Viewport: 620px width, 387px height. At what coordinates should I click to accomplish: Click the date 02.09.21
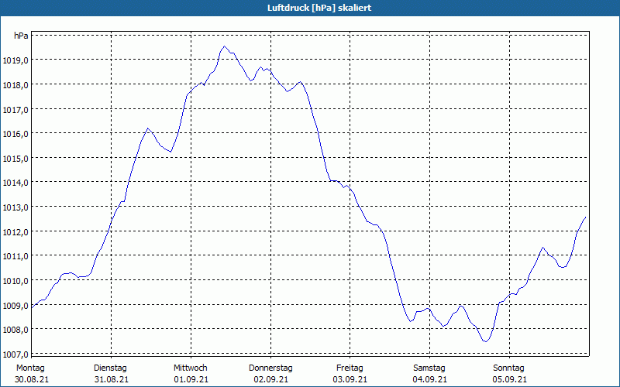click(270, 379)
